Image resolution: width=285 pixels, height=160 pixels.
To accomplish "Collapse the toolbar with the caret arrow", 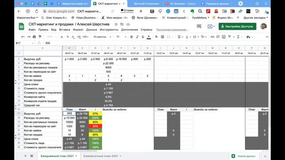I will 267,37.
